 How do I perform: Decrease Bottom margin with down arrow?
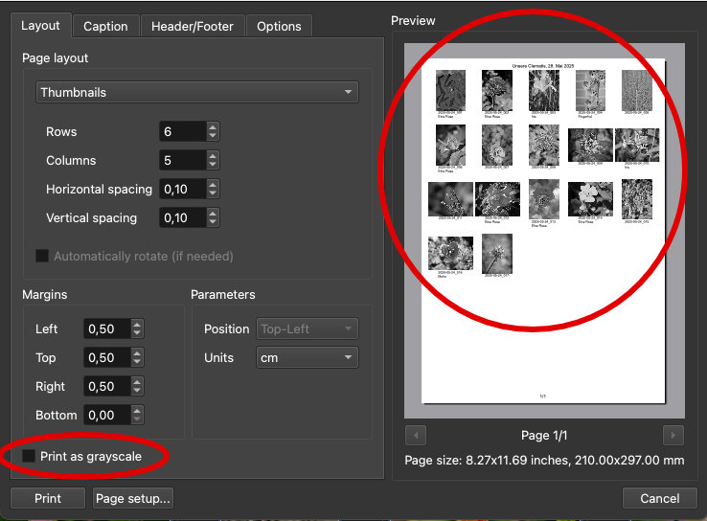pos(137,419)
